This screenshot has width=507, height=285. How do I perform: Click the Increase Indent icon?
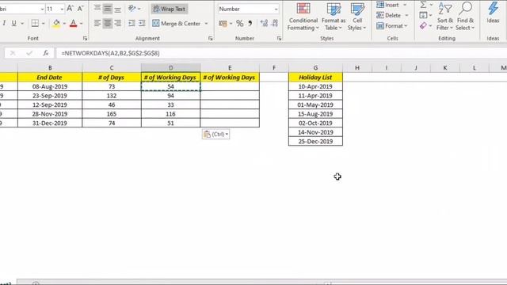pos(142,23)
